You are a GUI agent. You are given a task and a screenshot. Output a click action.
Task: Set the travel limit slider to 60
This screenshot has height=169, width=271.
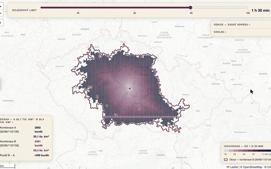[x=134, y=8]
